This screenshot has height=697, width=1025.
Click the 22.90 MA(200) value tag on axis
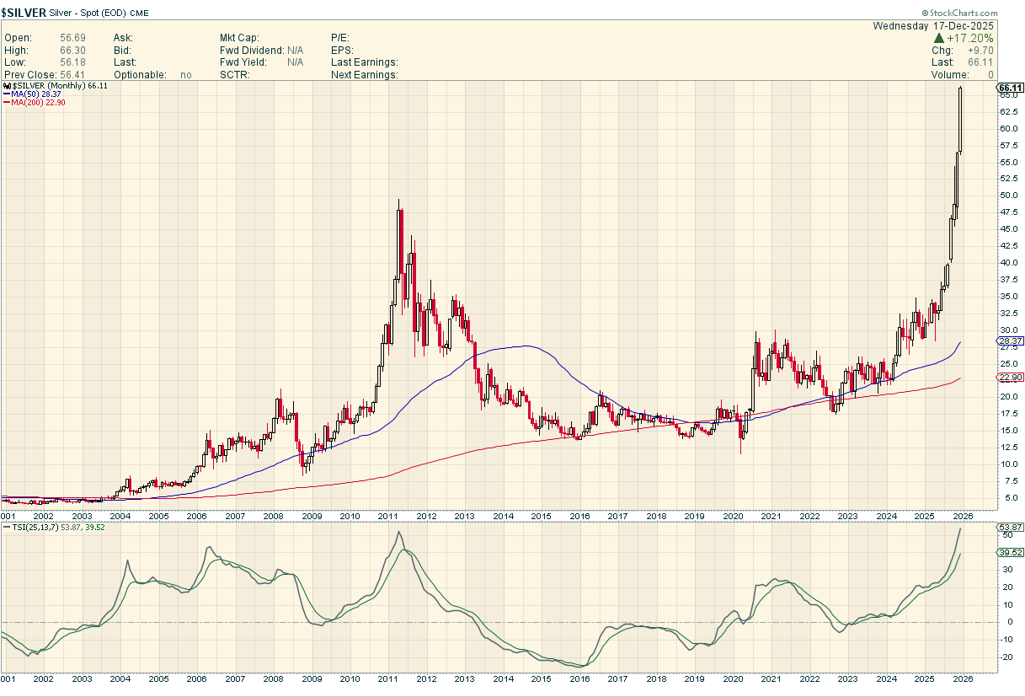(x=1010, y=378)
